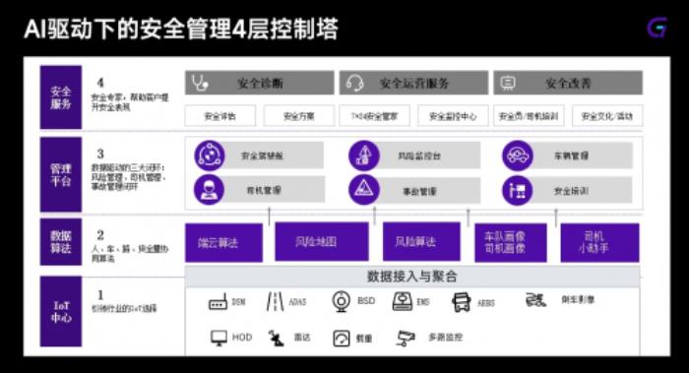
Task: Click the HOD monitor icon
Action: coord(219,338)
